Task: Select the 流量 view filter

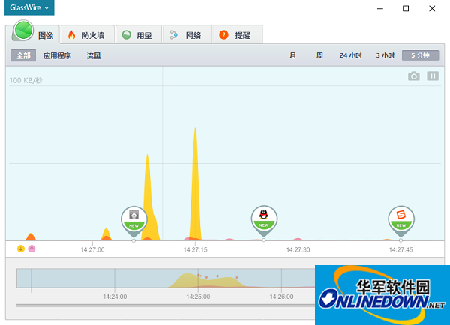Action: point(94,55)
